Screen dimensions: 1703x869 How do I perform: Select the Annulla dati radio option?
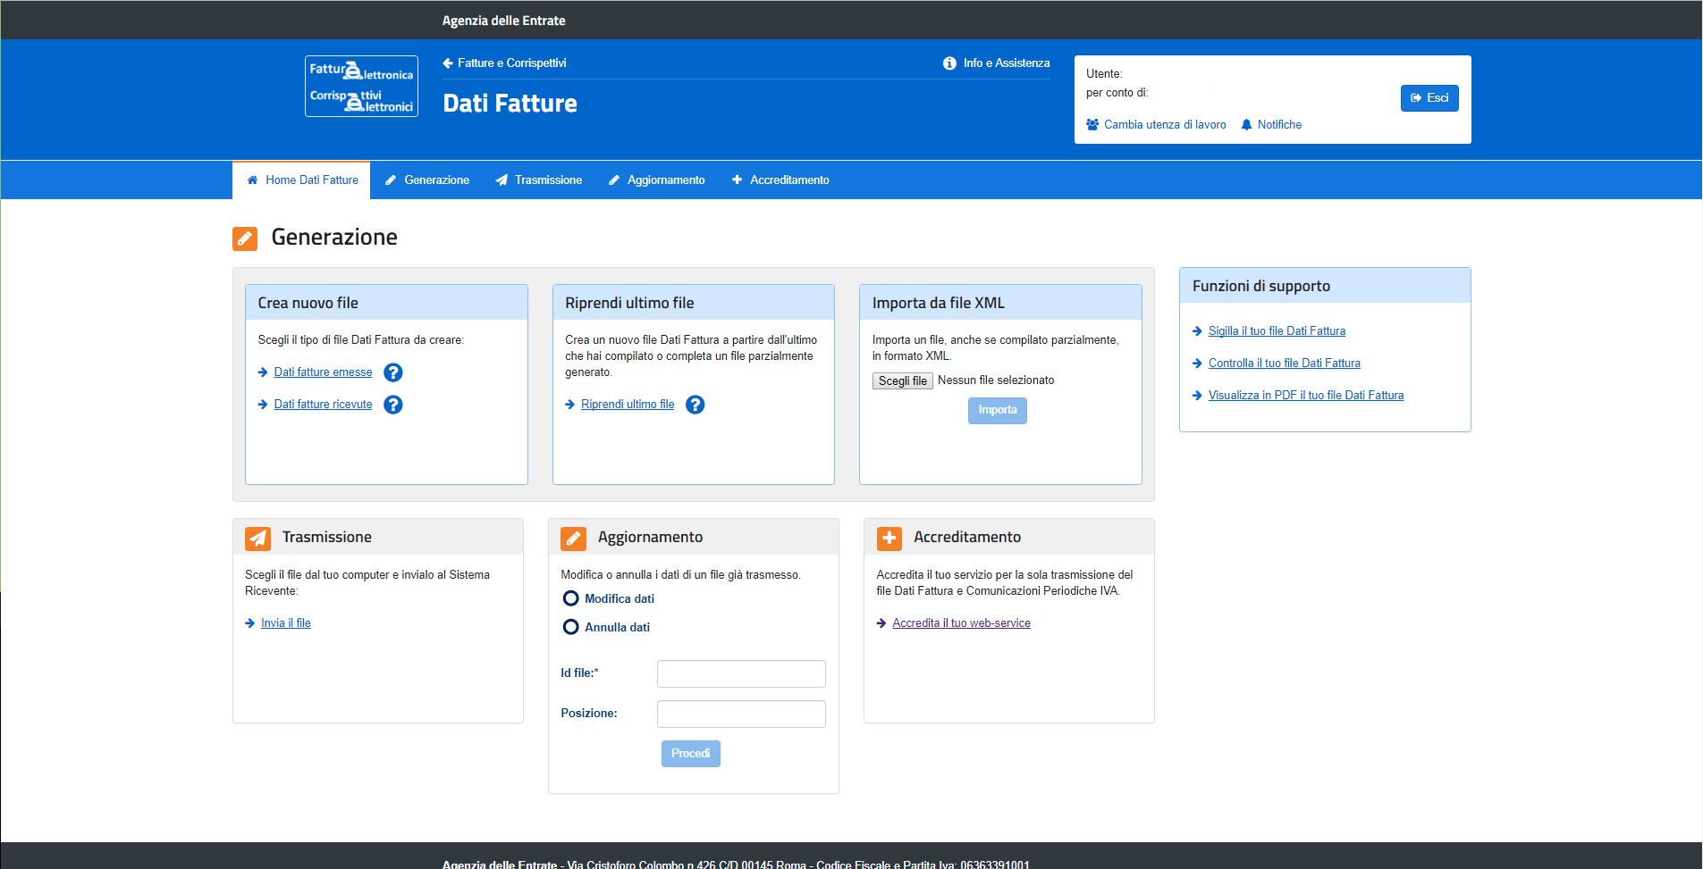(570, 627)
